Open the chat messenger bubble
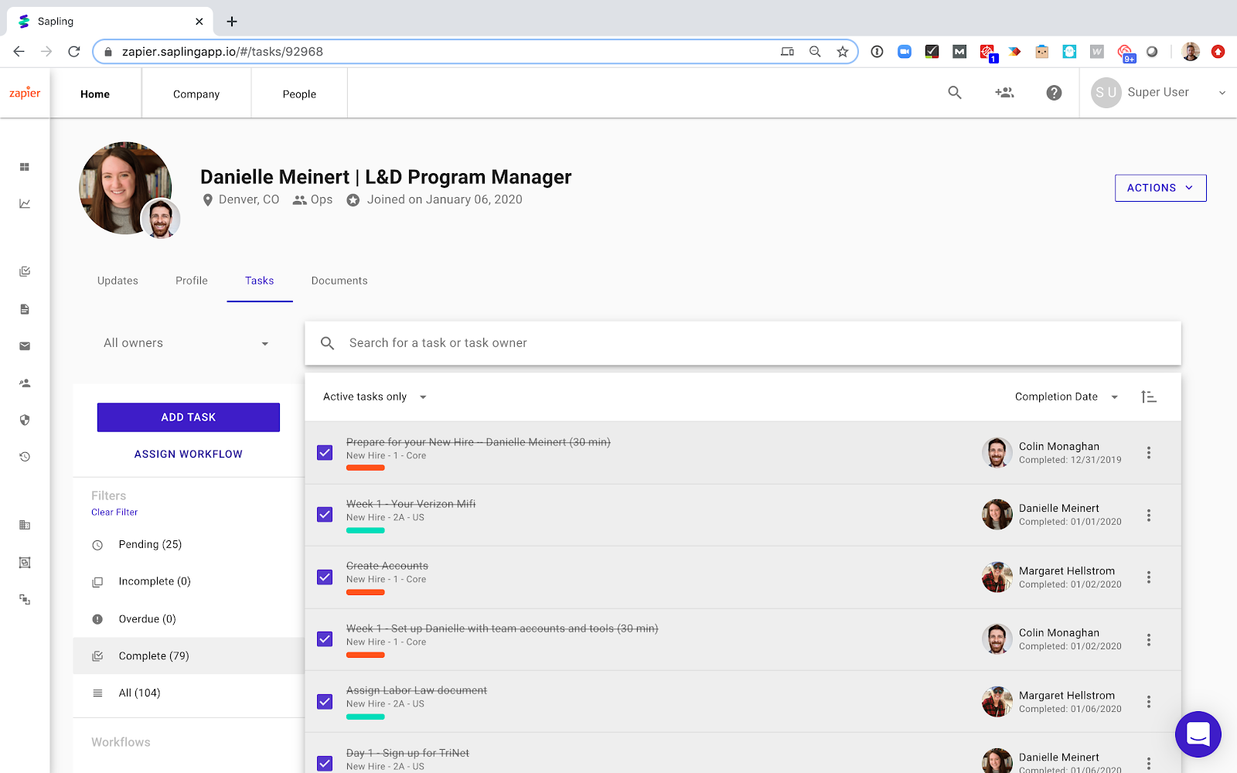This screenshot has width=1237, height=773. coord(1198,734)
